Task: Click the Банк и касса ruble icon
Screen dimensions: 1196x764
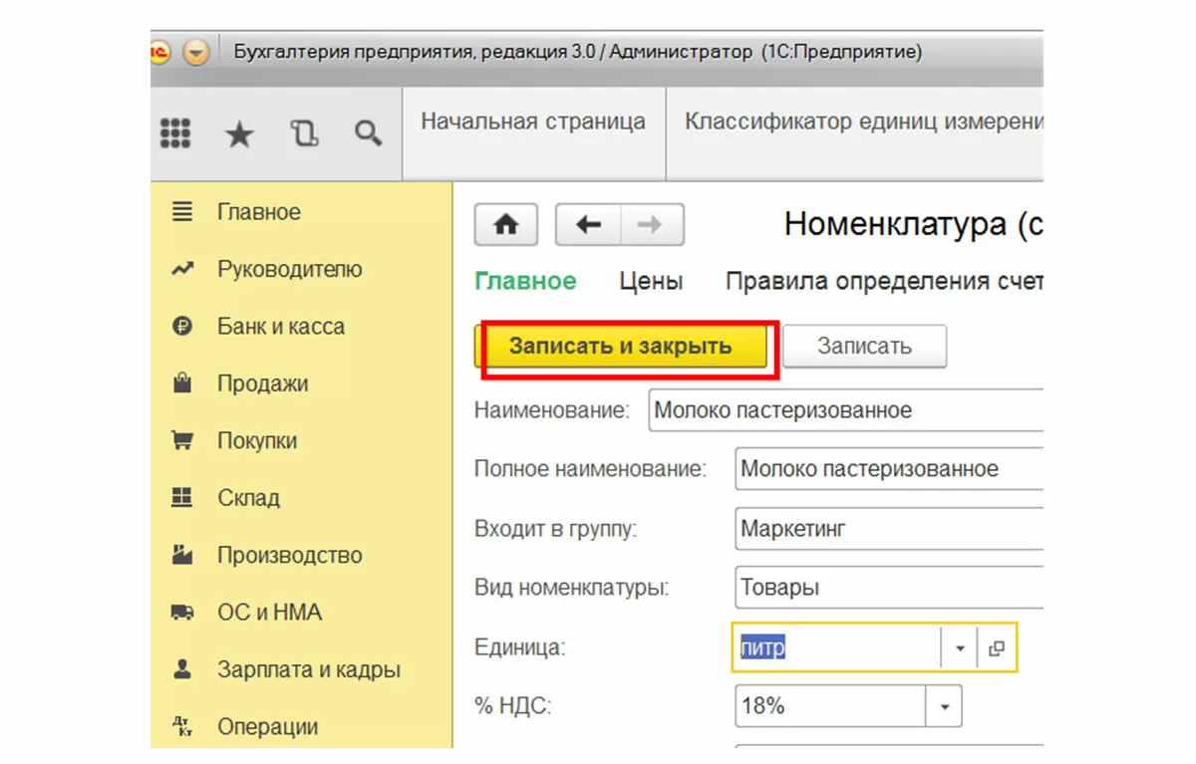Action: [x=181, y=326]
